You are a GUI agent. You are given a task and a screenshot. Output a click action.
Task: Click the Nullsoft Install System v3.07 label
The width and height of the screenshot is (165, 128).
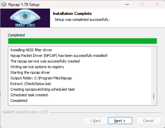tap(26, 112)
